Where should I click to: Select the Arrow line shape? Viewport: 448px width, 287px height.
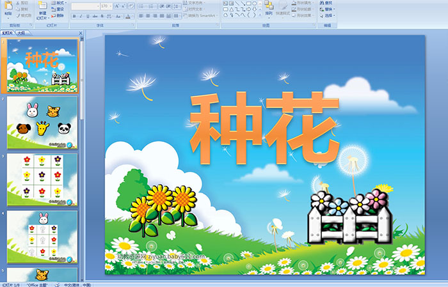(243, 3)
